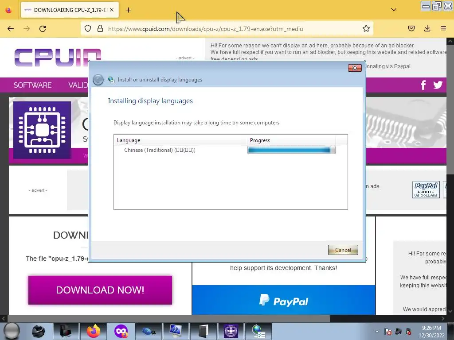Screen dimensions: 454x340
Task: Show the Firefox downloads panel
Action: tap(427, 28)
